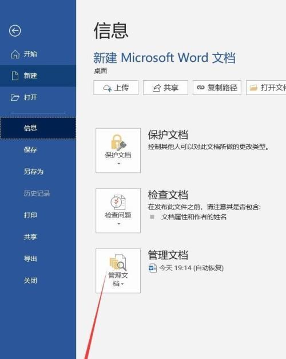Viewport: 286px width, 359px height.
Task: Expand the 管理文档 dropdown button
Action: (x=118, y=271)
